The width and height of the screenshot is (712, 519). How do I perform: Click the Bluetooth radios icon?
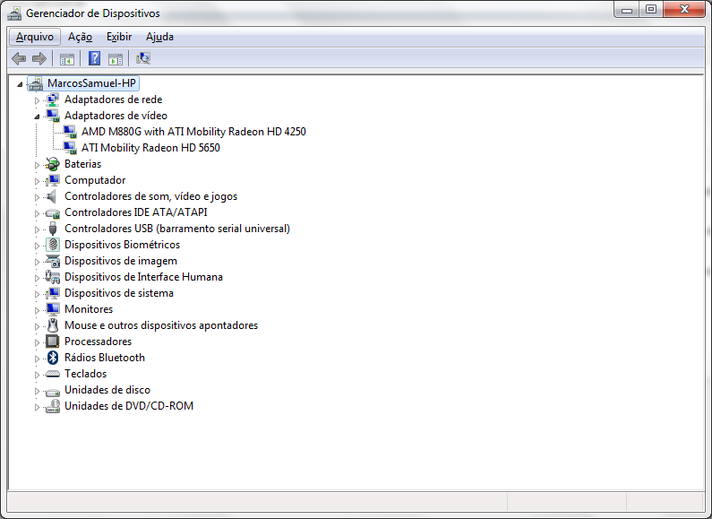point(53,358)
